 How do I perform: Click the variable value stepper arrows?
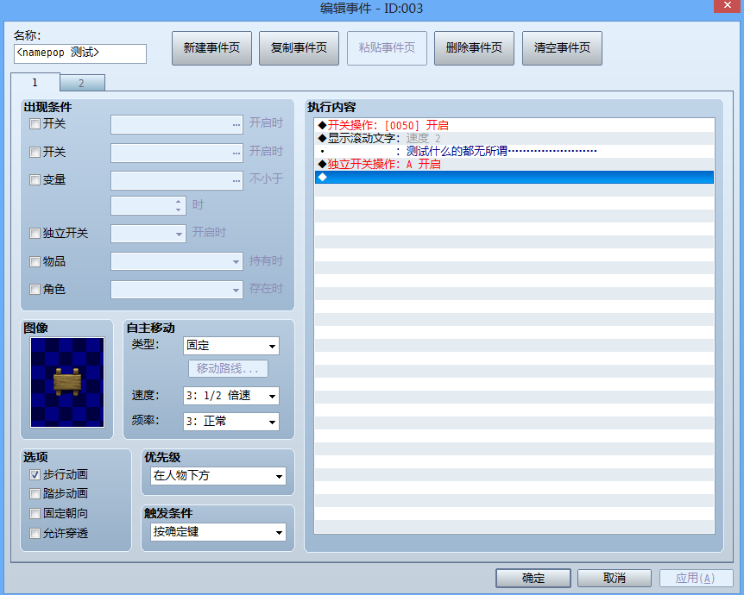click(178, 206)
